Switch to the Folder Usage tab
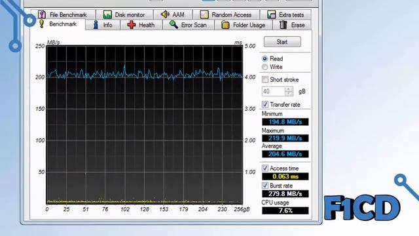Viewport: 419px width, 236px height. pos(244,25)
